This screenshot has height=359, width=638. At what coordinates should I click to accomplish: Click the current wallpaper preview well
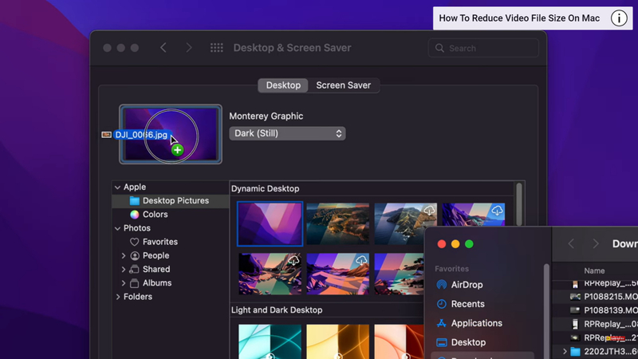171,134
